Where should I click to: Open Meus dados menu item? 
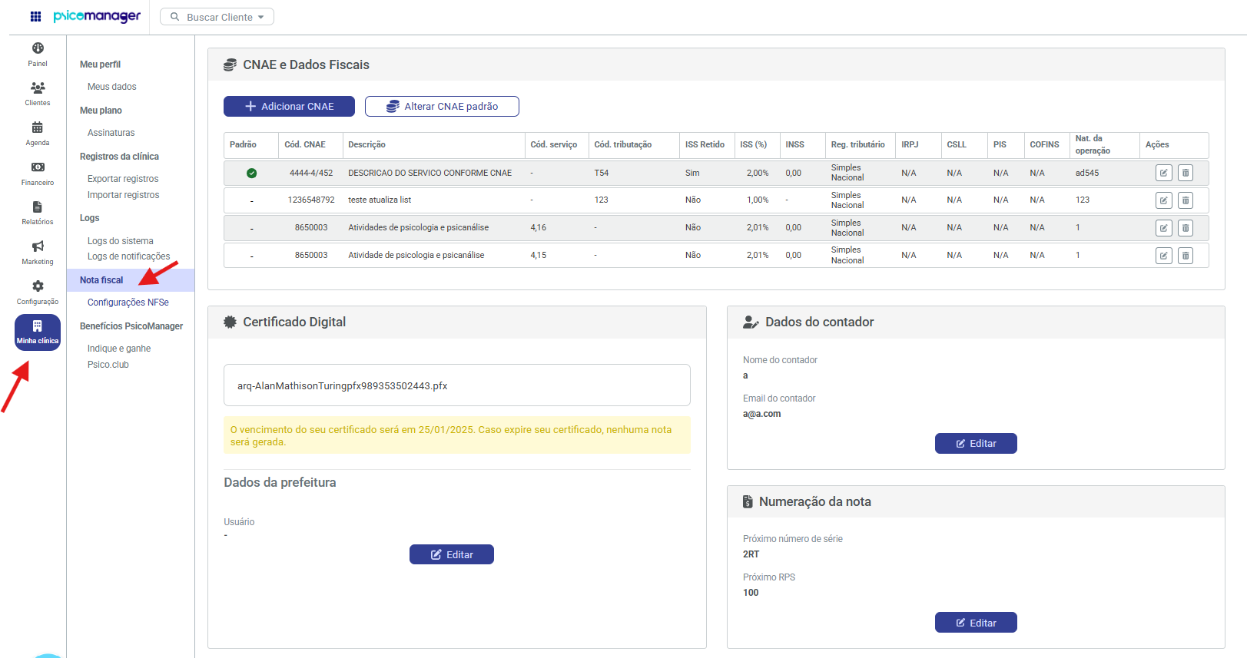click(111, 87)
